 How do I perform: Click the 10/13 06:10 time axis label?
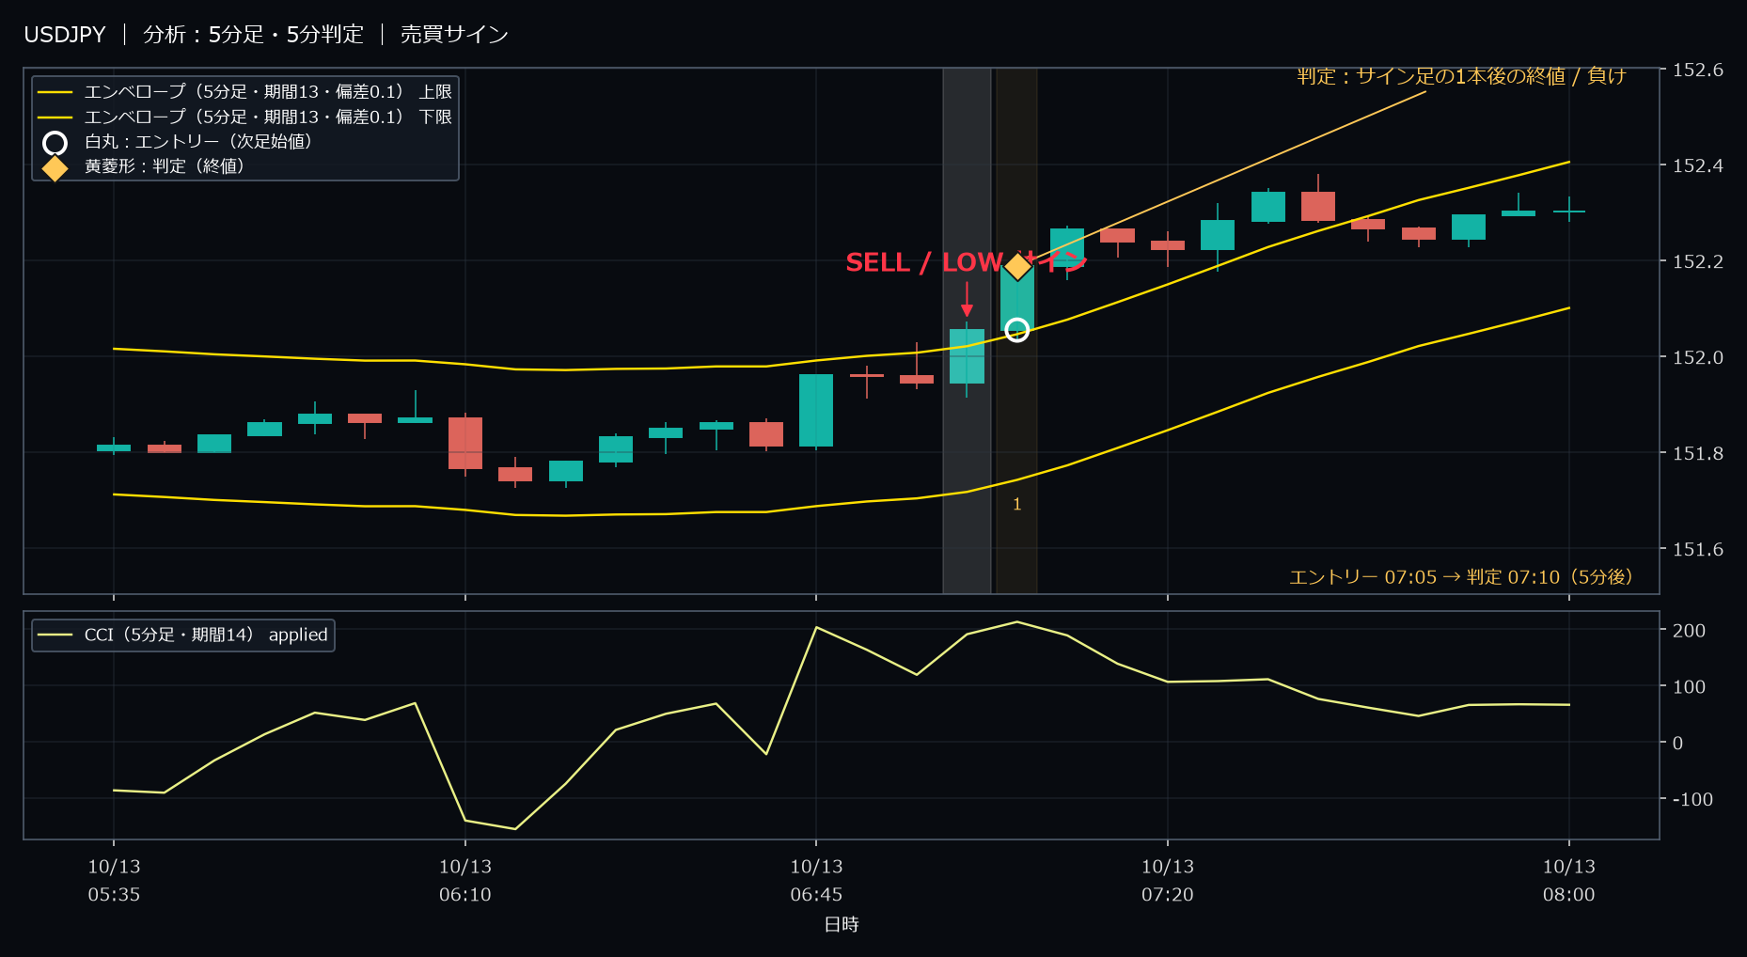(x=465, y=881)
